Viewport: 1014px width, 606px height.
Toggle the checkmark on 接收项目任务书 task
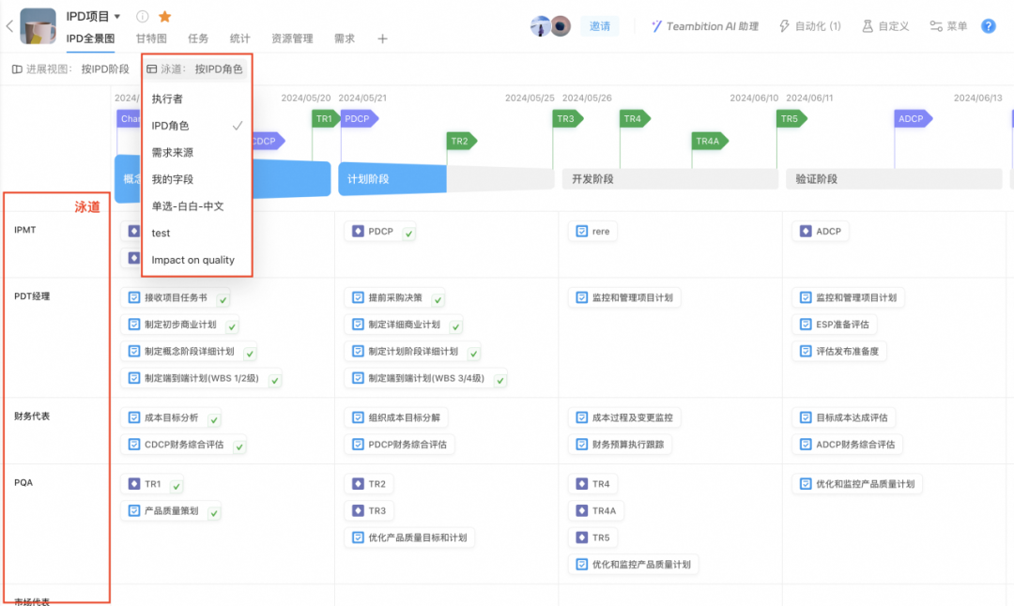(223, 299)
